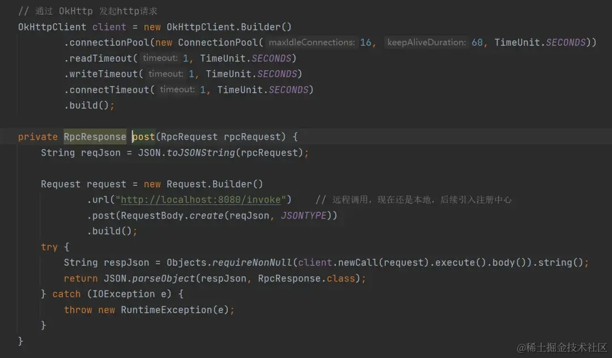Click SECONDS constant on the connectTimeout line

(288, 89)
